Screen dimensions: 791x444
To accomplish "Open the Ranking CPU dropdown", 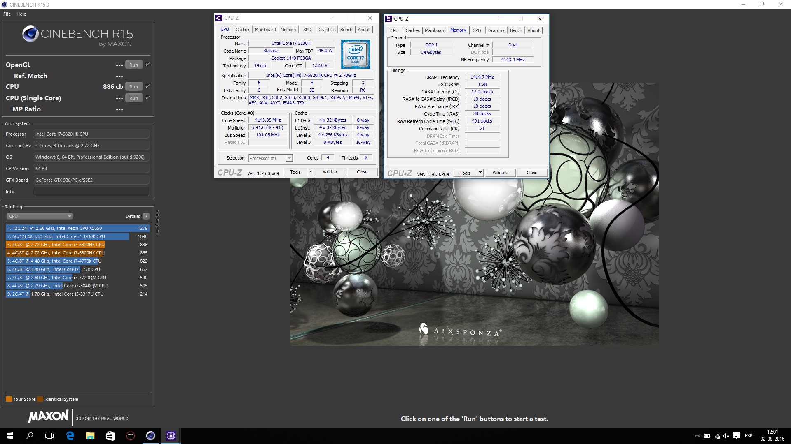I will click(x=40, y=216).
